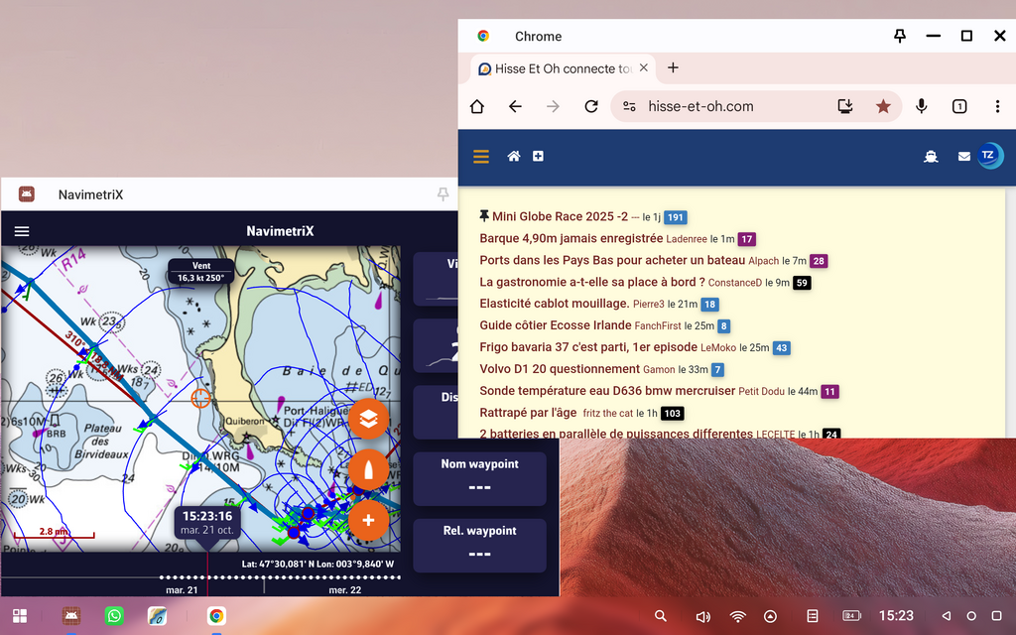This screenshot has height=635, width=1016.
Task: Go to the Hisse Et Oh home page
Action: (514, 157)
